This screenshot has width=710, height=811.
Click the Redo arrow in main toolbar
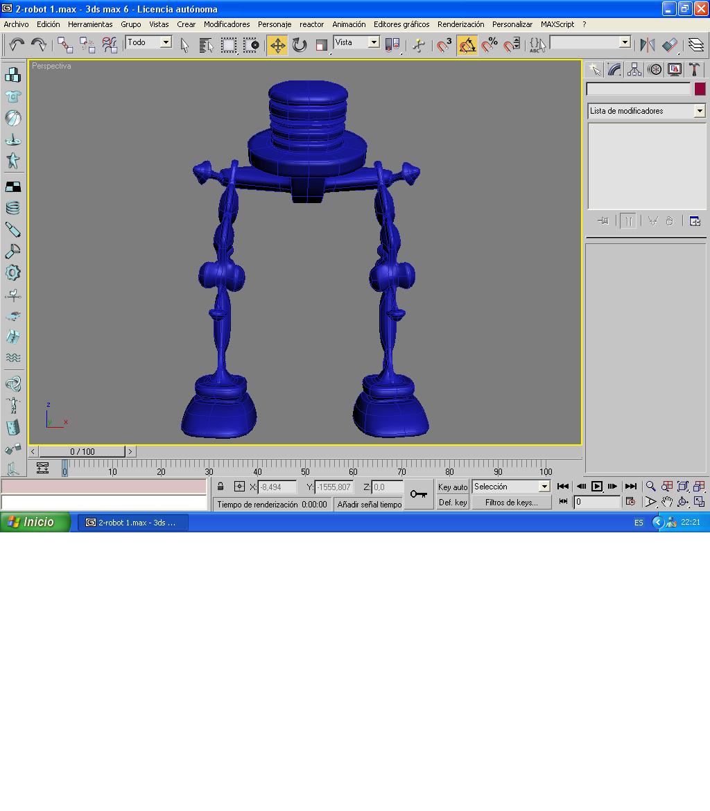pos(39,45)
